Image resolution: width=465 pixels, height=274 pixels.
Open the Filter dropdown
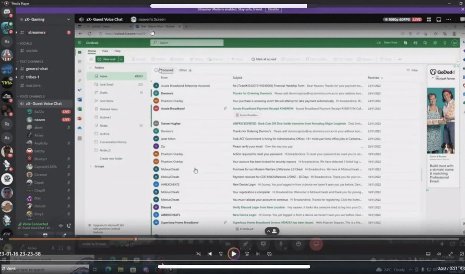click(x=412, y=70)
